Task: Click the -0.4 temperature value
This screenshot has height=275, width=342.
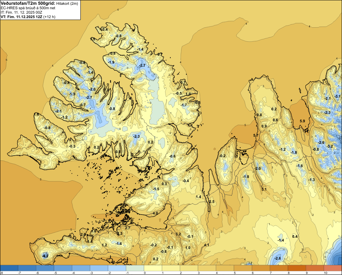Action: click(186, 181)
